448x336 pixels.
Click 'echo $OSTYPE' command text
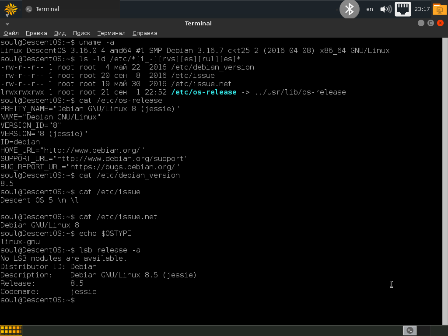[105, 234]
